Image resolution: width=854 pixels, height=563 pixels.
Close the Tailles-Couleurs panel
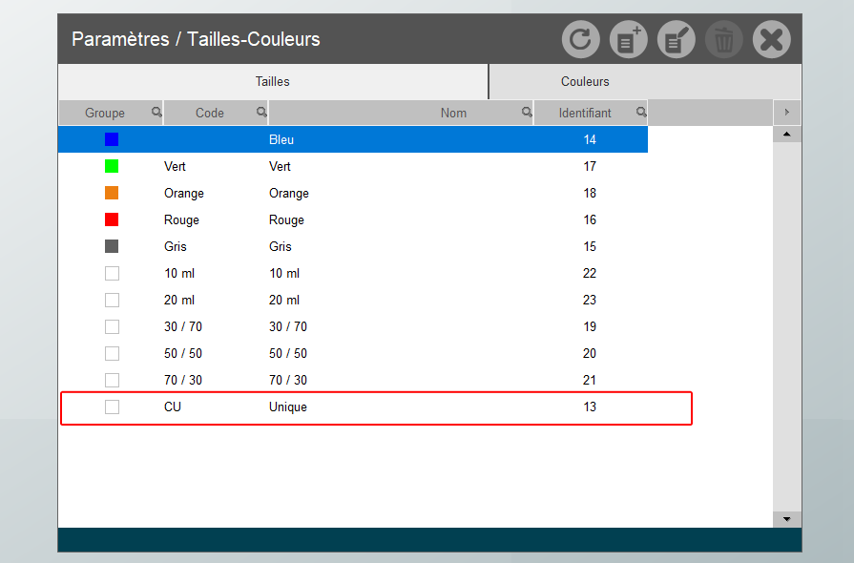click(x=772, y=39)
